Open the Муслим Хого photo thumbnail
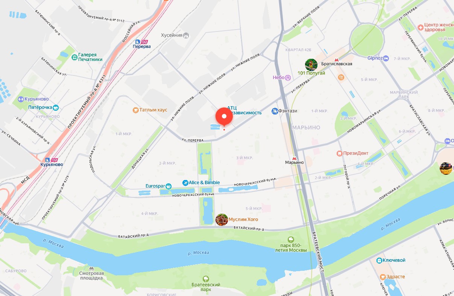 (x=222, y=219)
